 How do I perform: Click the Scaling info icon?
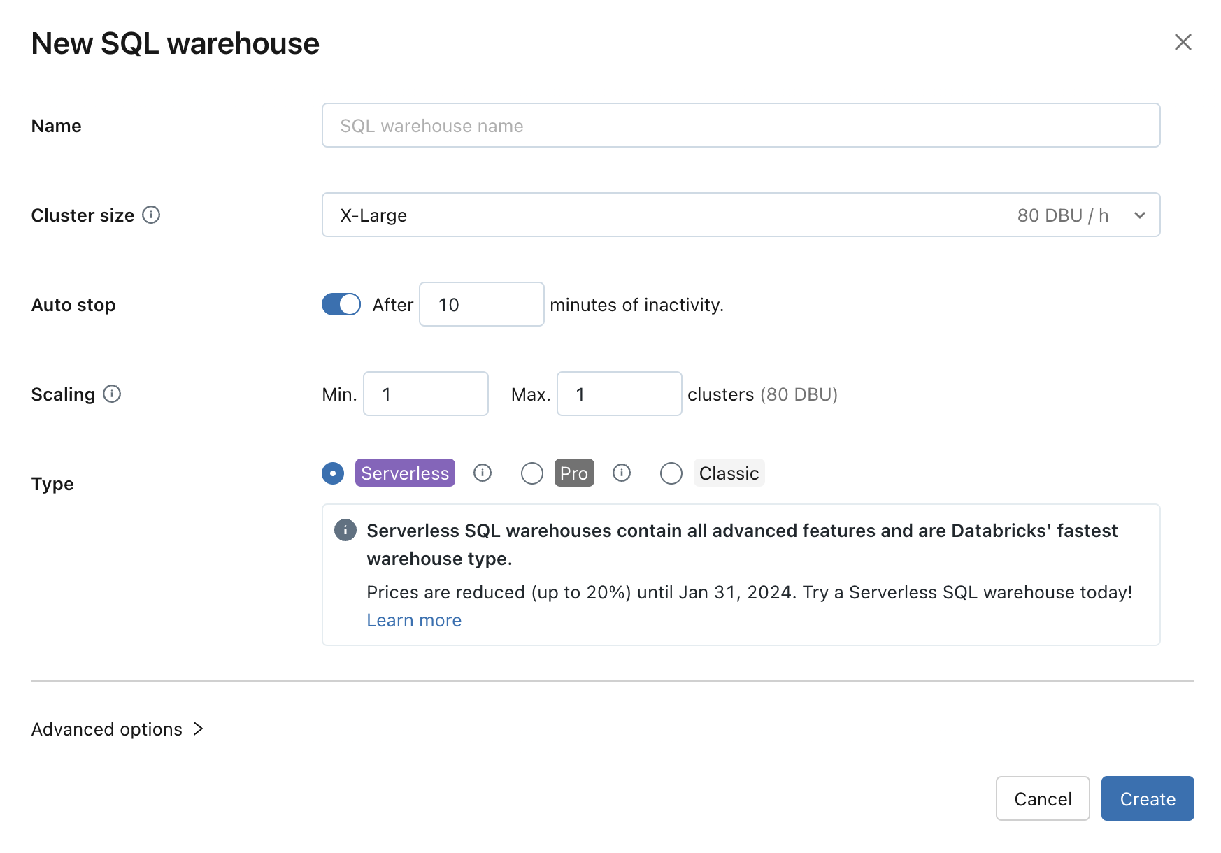(112, 394)
